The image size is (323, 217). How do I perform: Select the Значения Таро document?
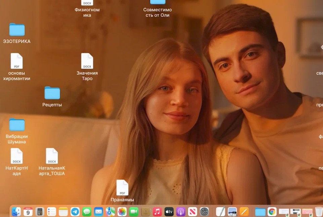click(x=87, y=61)
